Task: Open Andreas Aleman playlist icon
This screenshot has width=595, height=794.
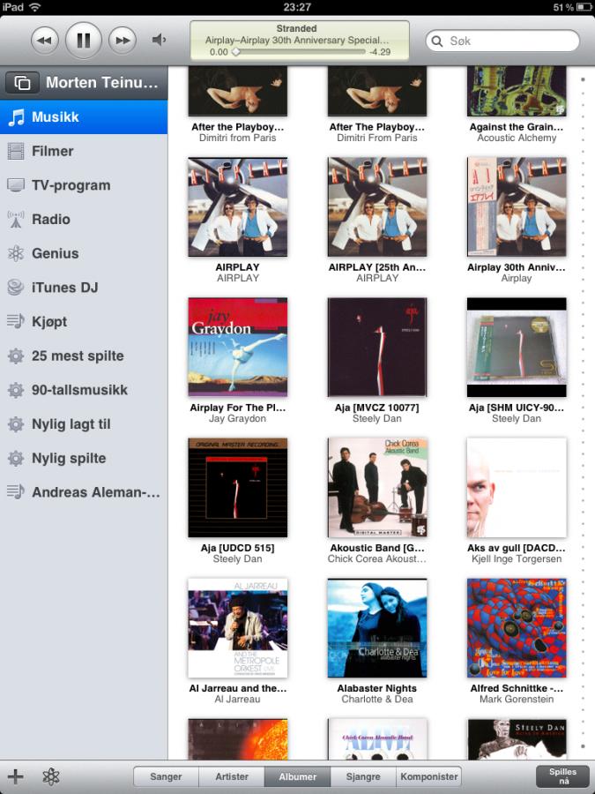Action: point(16,491)
